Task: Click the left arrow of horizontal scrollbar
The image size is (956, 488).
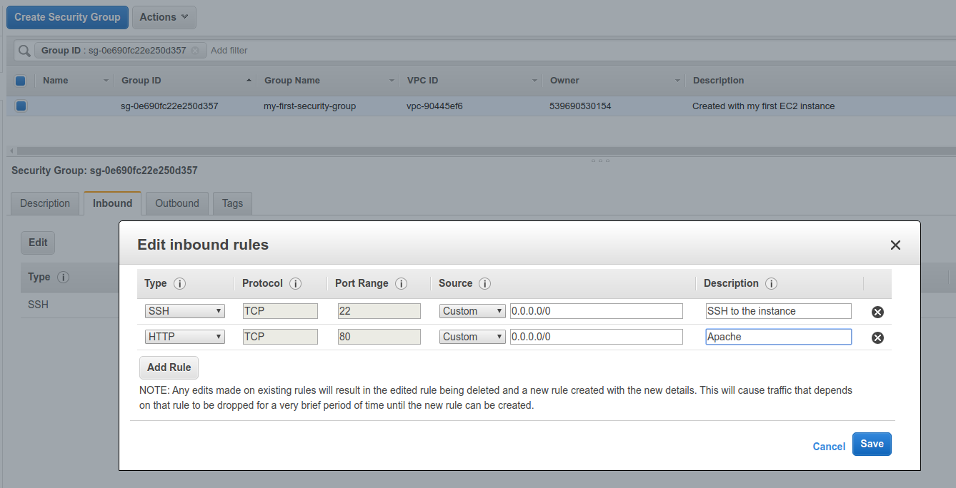Action: pyautogui.click(x=11, y=151)
